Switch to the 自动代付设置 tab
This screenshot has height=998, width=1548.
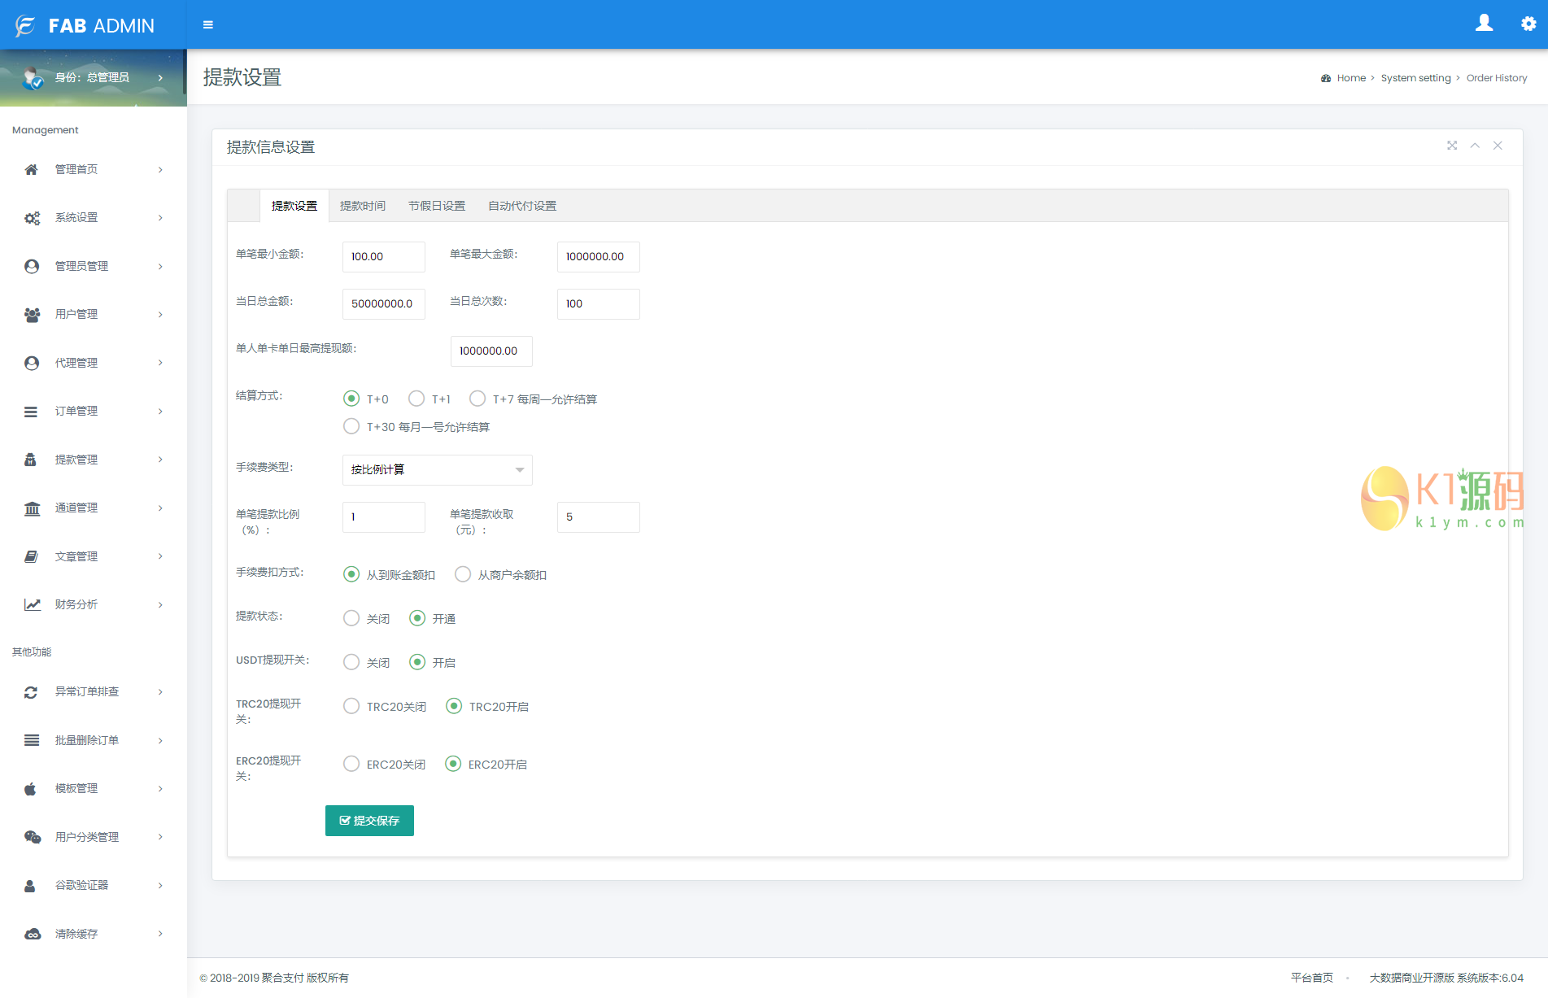(522, 206)
